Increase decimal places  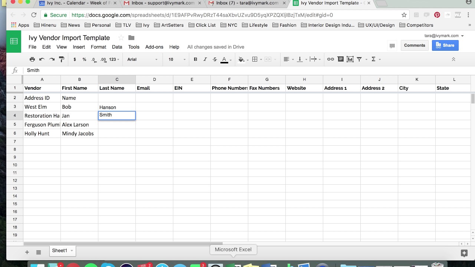[x=103, y=59]
